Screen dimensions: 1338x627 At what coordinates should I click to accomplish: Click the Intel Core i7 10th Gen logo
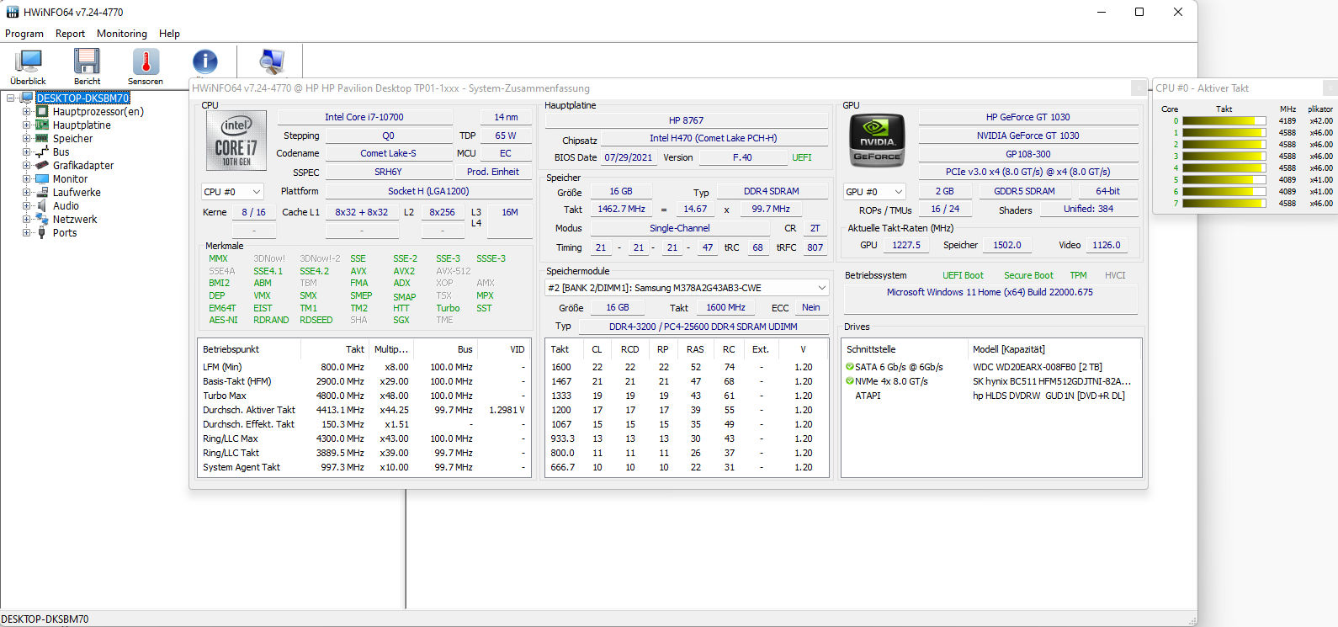(x=236, y=141)
